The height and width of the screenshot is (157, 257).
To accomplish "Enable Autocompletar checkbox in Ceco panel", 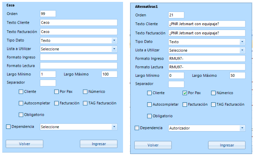I will (21, 103).
